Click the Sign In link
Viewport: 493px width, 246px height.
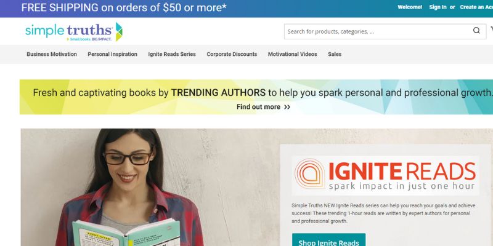coord(438,7)
